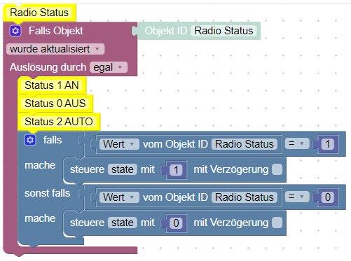351x261 pixels.
Task: Open the 'wurde aktualisiert' dropdown
Action: pos(55,49)
